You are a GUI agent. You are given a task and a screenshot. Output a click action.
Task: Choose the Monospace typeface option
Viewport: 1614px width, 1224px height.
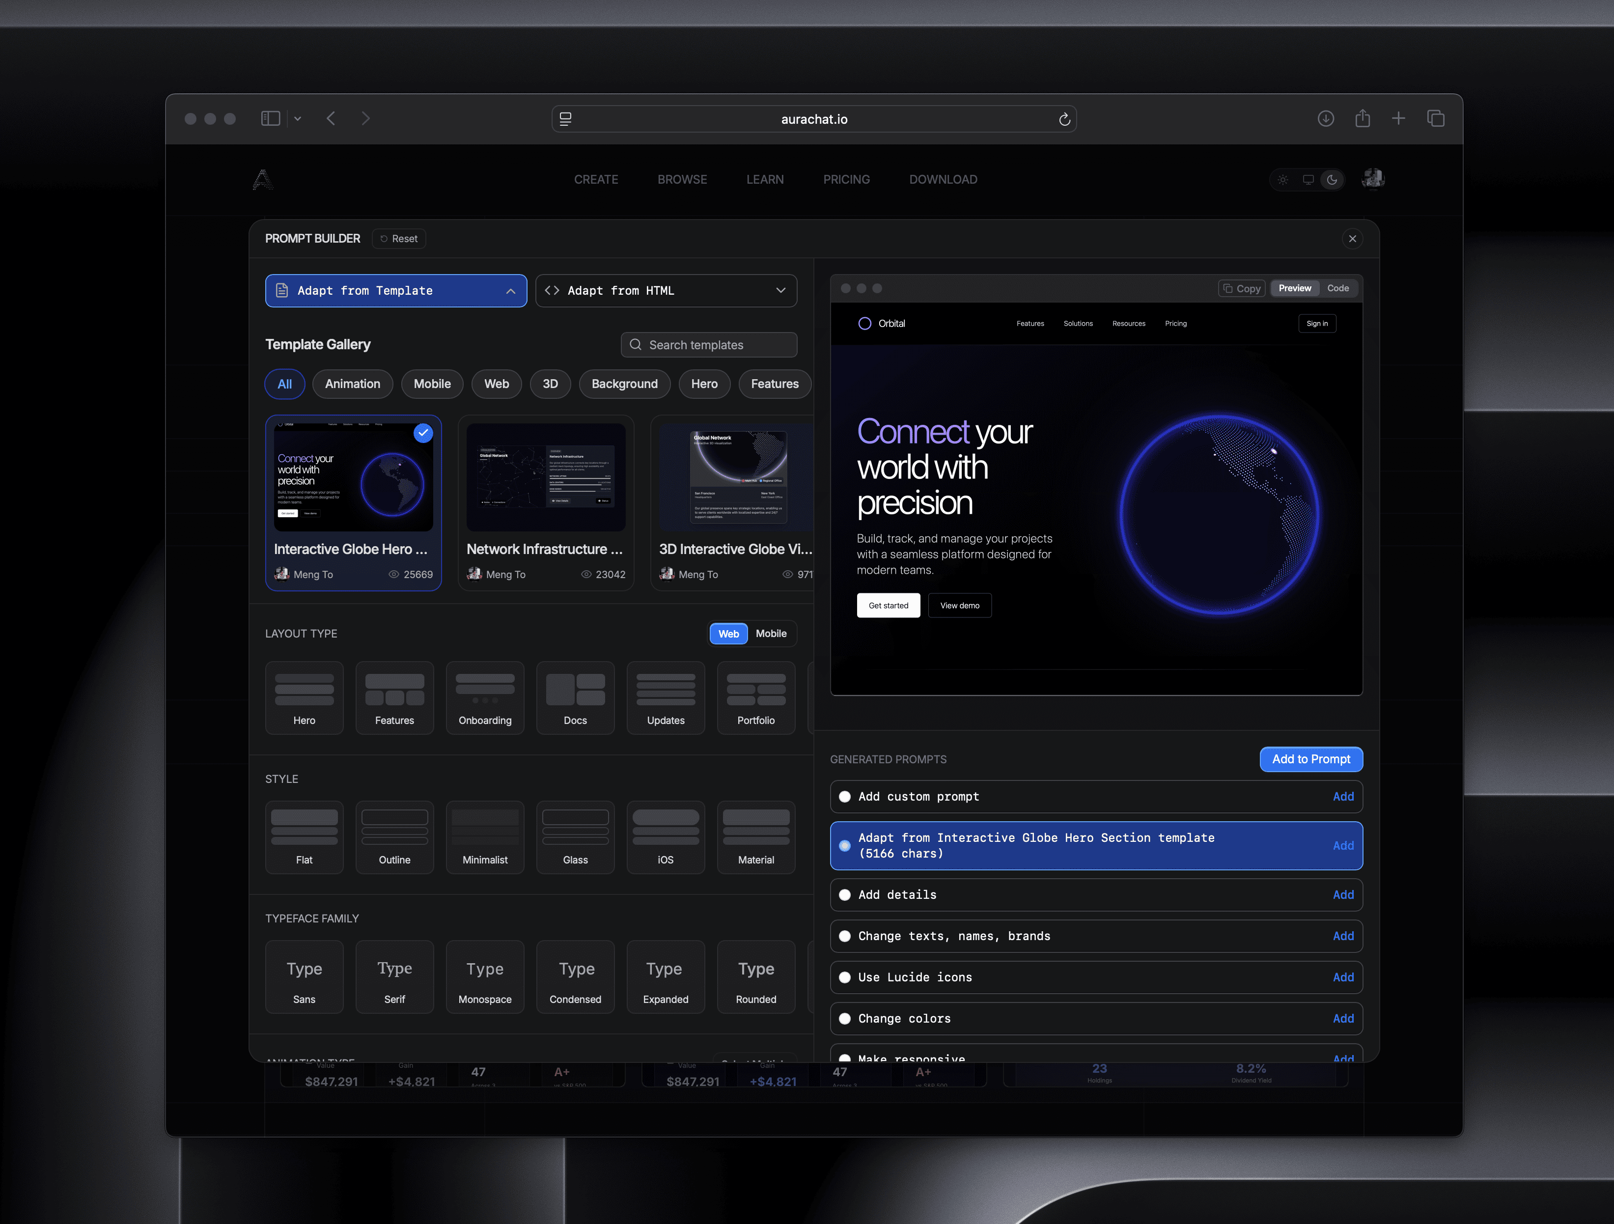tap(485, 977)
